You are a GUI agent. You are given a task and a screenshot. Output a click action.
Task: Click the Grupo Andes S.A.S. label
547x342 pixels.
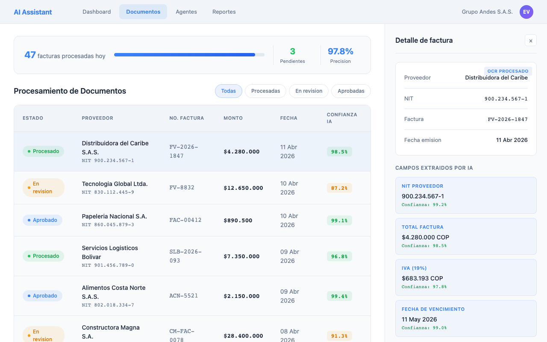click(487, 12)
